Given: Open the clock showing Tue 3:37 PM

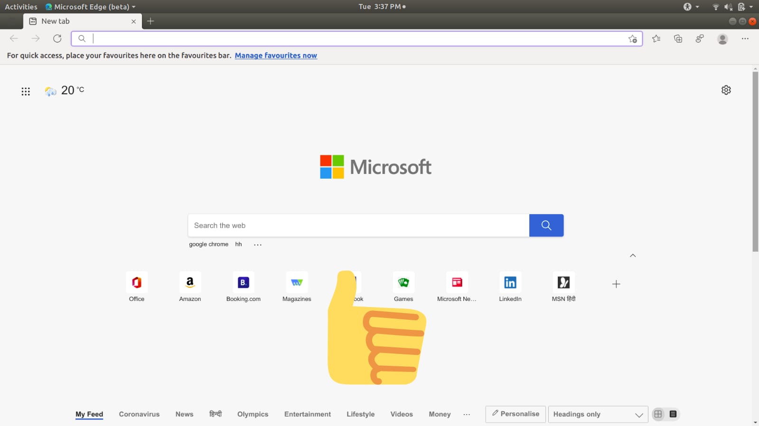Looking at the screenshot, I should click(x=382, y=7).
